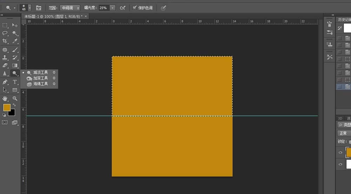Viewport: 351px width, 194px height.
Task: Select the Eyedropper tool
Action: pyautogui.click(x=15, y=41)
